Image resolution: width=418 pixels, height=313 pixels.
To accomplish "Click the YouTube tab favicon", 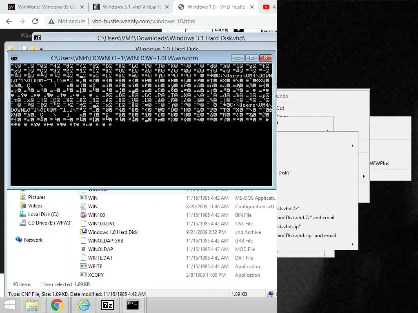I will click(266, 7).
